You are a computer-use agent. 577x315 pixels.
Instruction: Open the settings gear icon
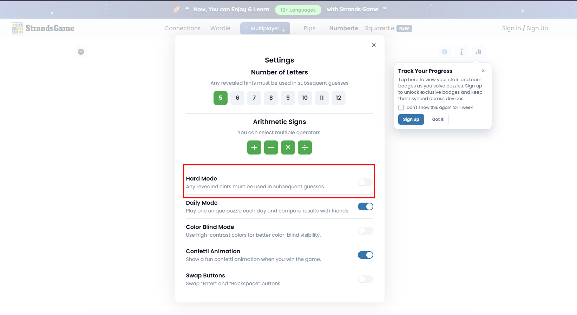tap(445, 52)
